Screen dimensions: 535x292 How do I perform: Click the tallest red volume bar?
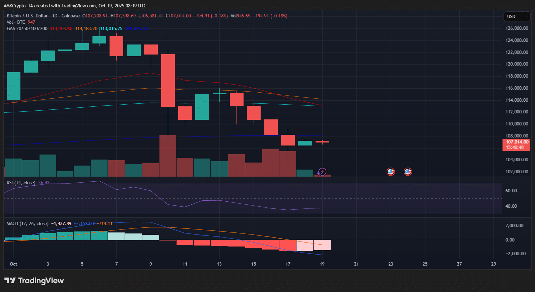click(168, 156)
